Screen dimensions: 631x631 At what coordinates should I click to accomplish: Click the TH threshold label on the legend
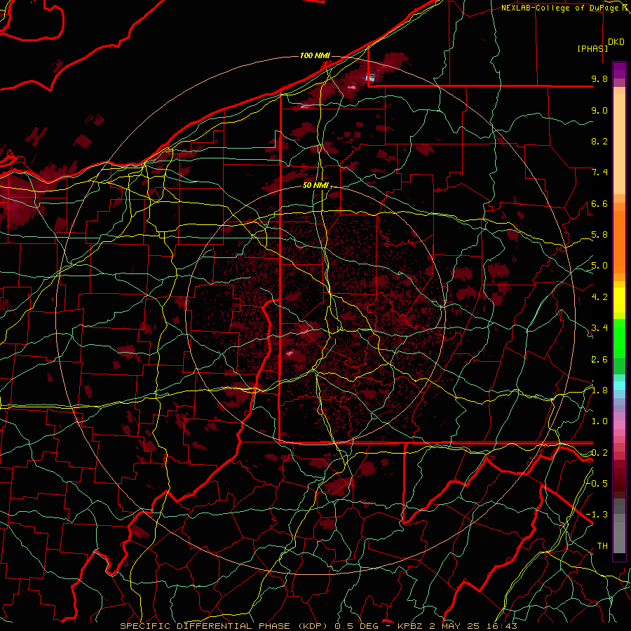[602, 546]
